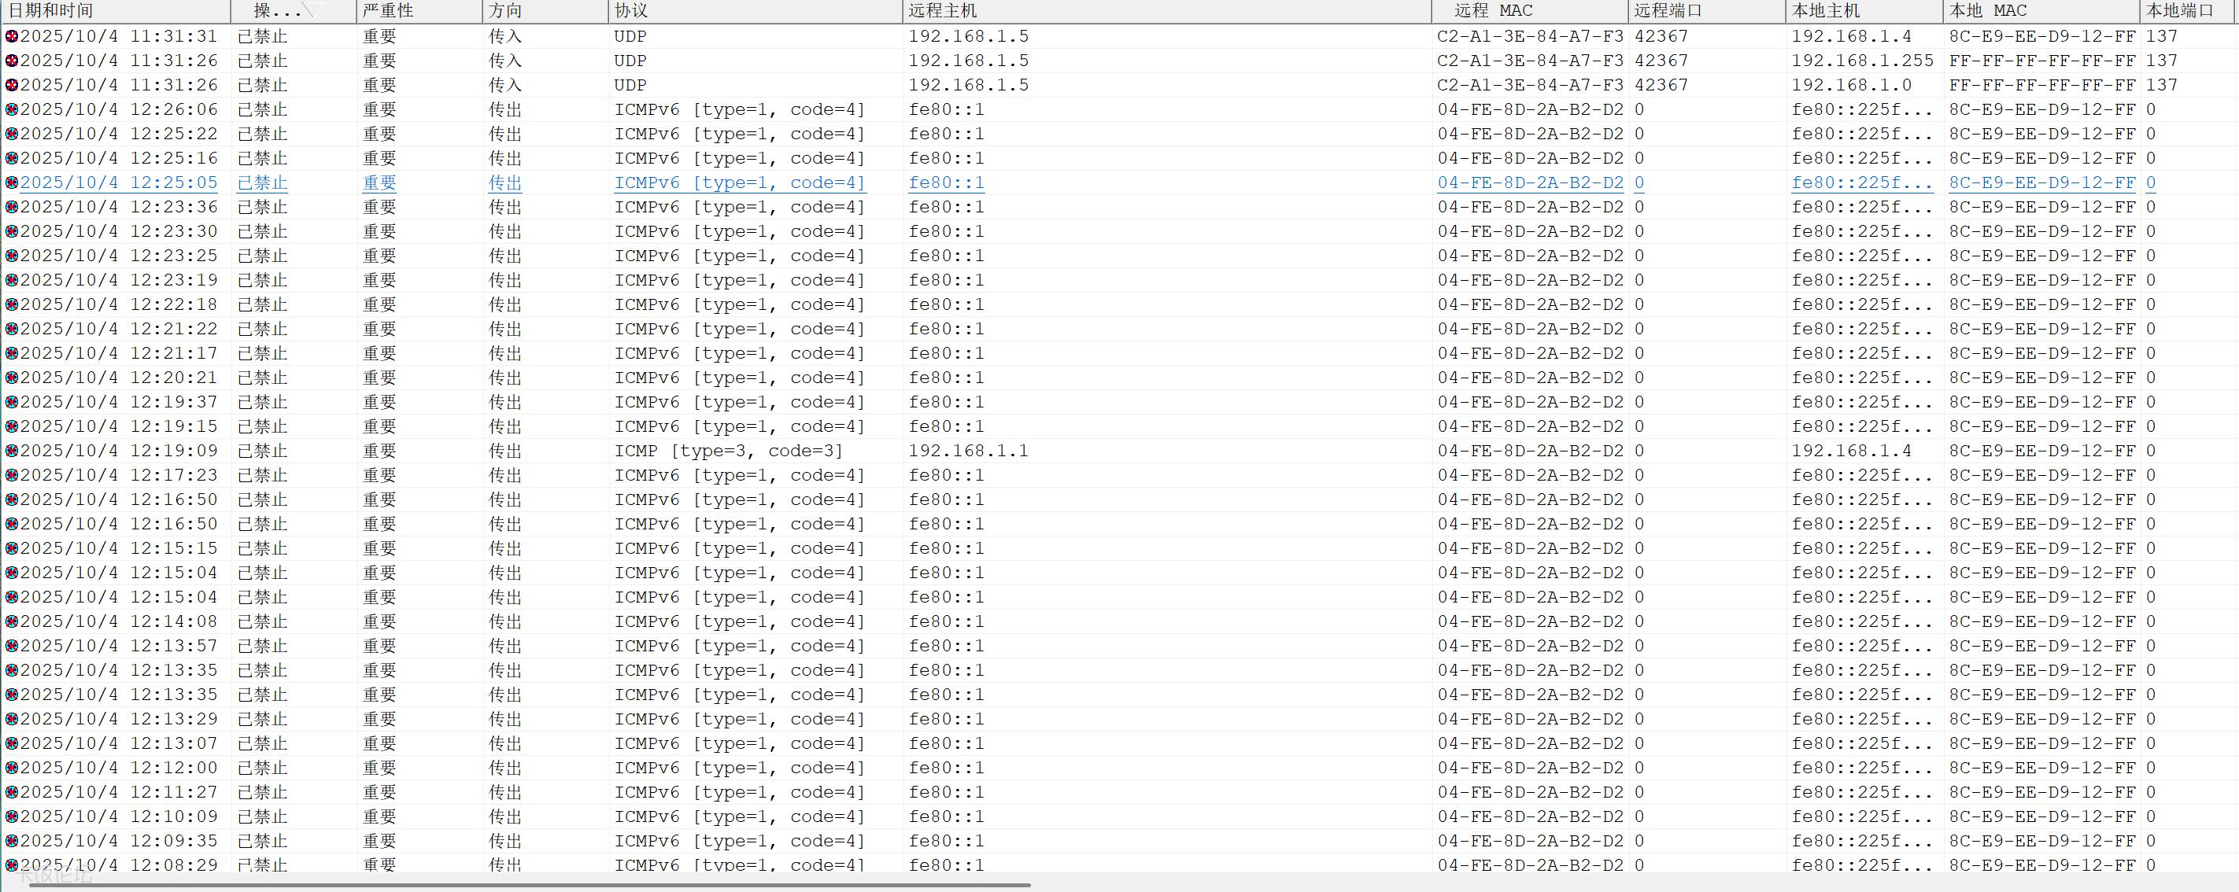The height and width of the screenshot is (892, 2239).
Task: Select row with remote host 192.168.1.1
Action: [967, 451]
